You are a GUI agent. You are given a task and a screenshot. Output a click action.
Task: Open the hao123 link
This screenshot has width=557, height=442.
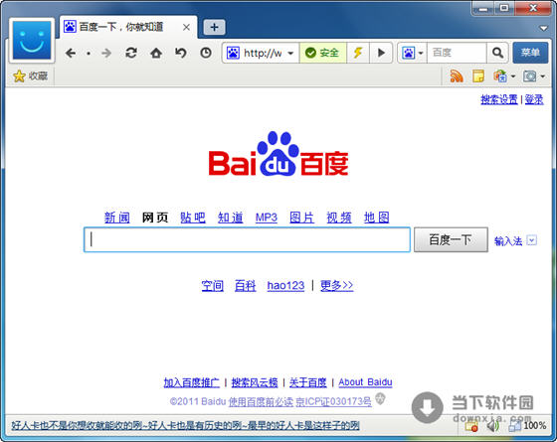pos(285,286)
